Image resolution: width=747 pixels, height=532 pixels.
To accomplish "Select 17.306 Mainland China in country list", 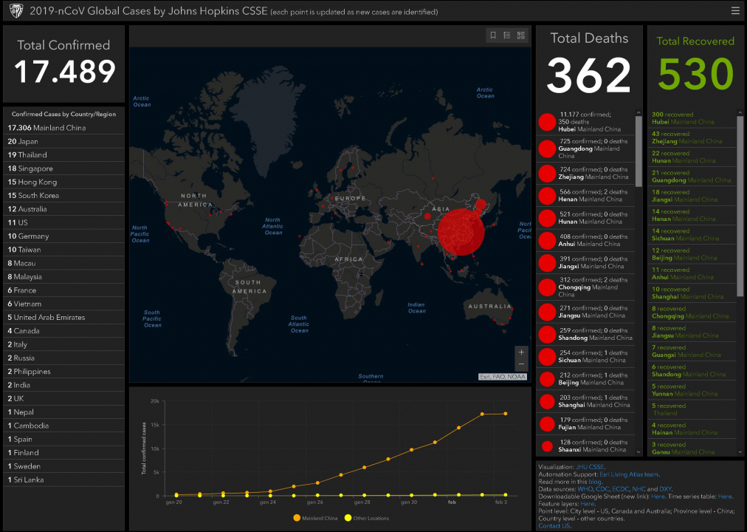I will pyautogui.click(x=63, y=128).
